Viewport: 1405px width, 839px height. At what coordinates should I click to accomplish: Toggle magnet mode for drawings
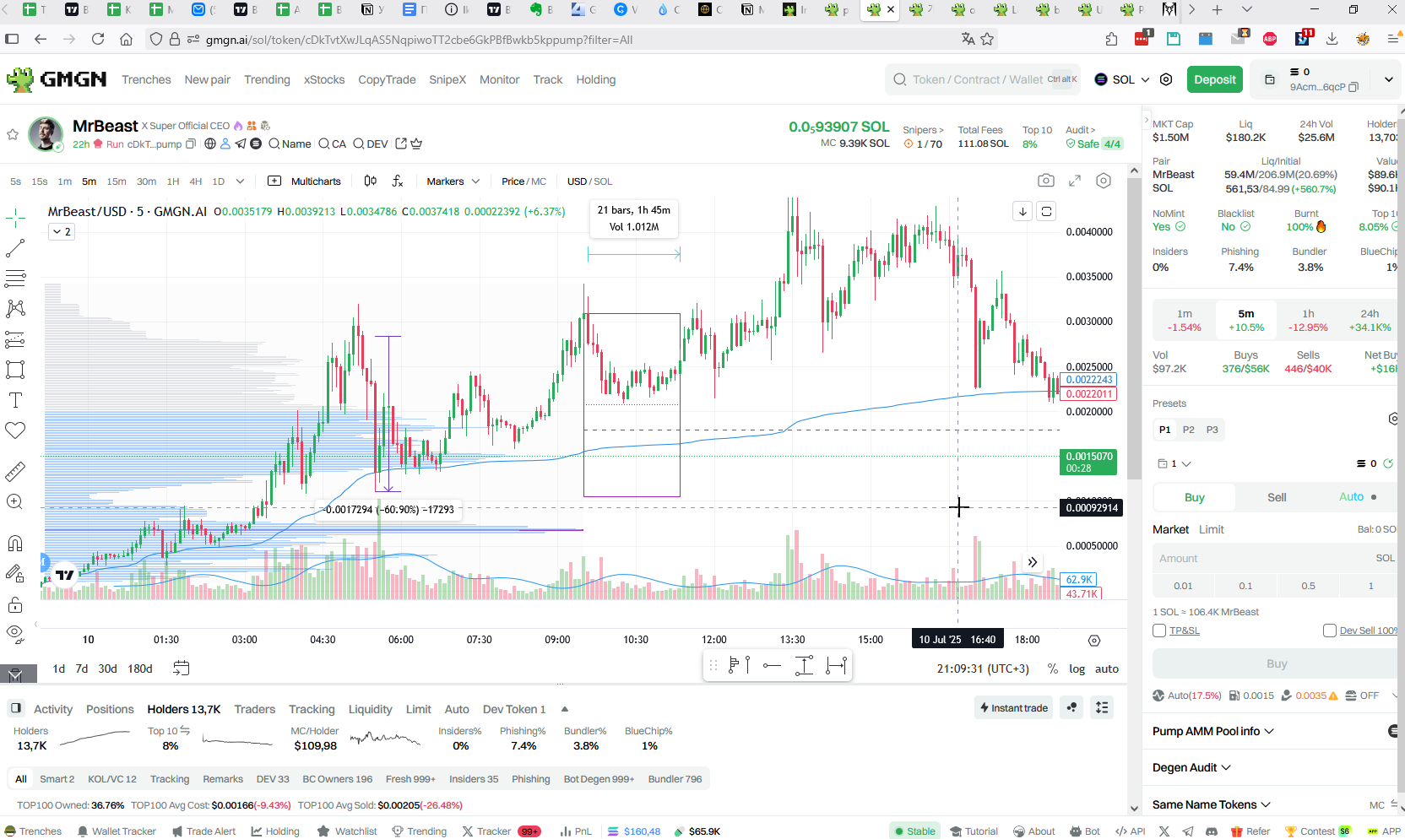click(x=15, y=543)
